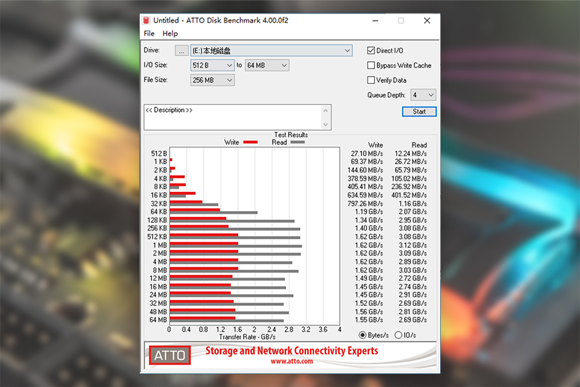Image resolution: width=580 pixels, height=387 pixels.
Task: Click the 'Test Results' heading
Action: click(x=291, y=135)
